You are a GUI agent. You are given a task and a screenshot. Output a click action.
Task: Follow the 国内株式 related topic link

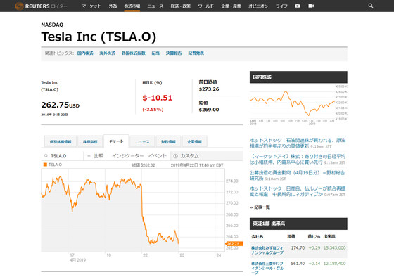[85, 53]
